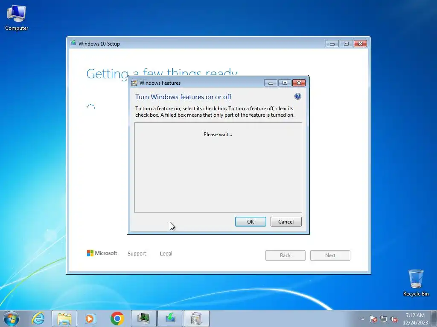Viewport: 437px width, 327px height.
Task: Click the Windows 10 Setup title icon
Action: tap(73, 43)
